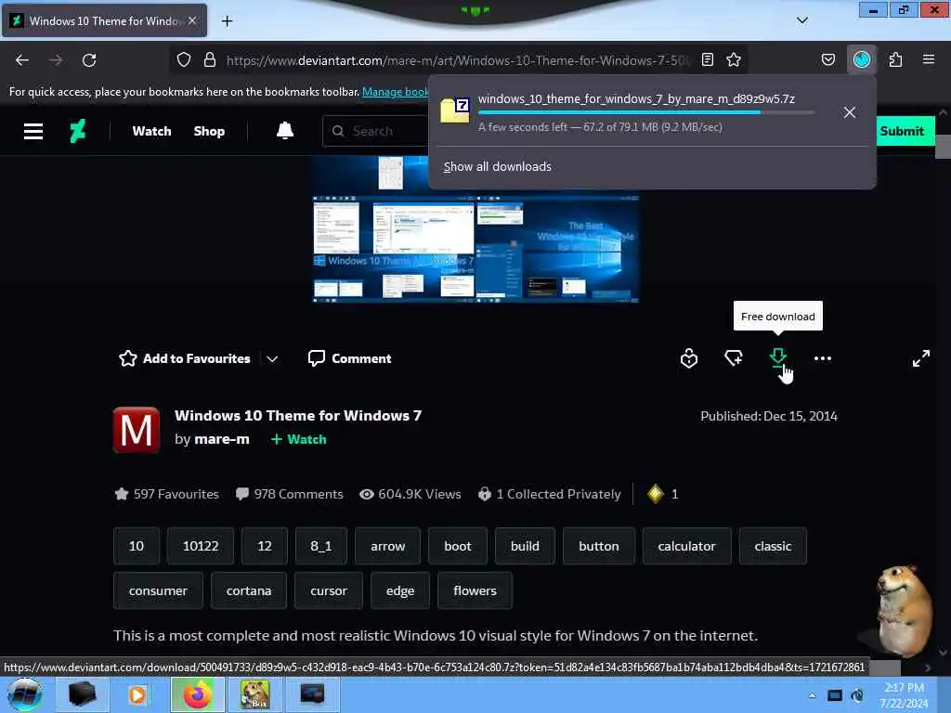Open the tracking protection shield icon

click(x=184, y=59)
